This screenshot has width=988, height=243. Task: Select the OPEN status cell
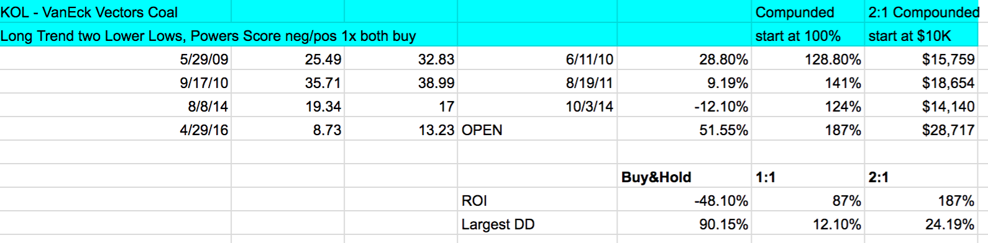coord(537,130)
